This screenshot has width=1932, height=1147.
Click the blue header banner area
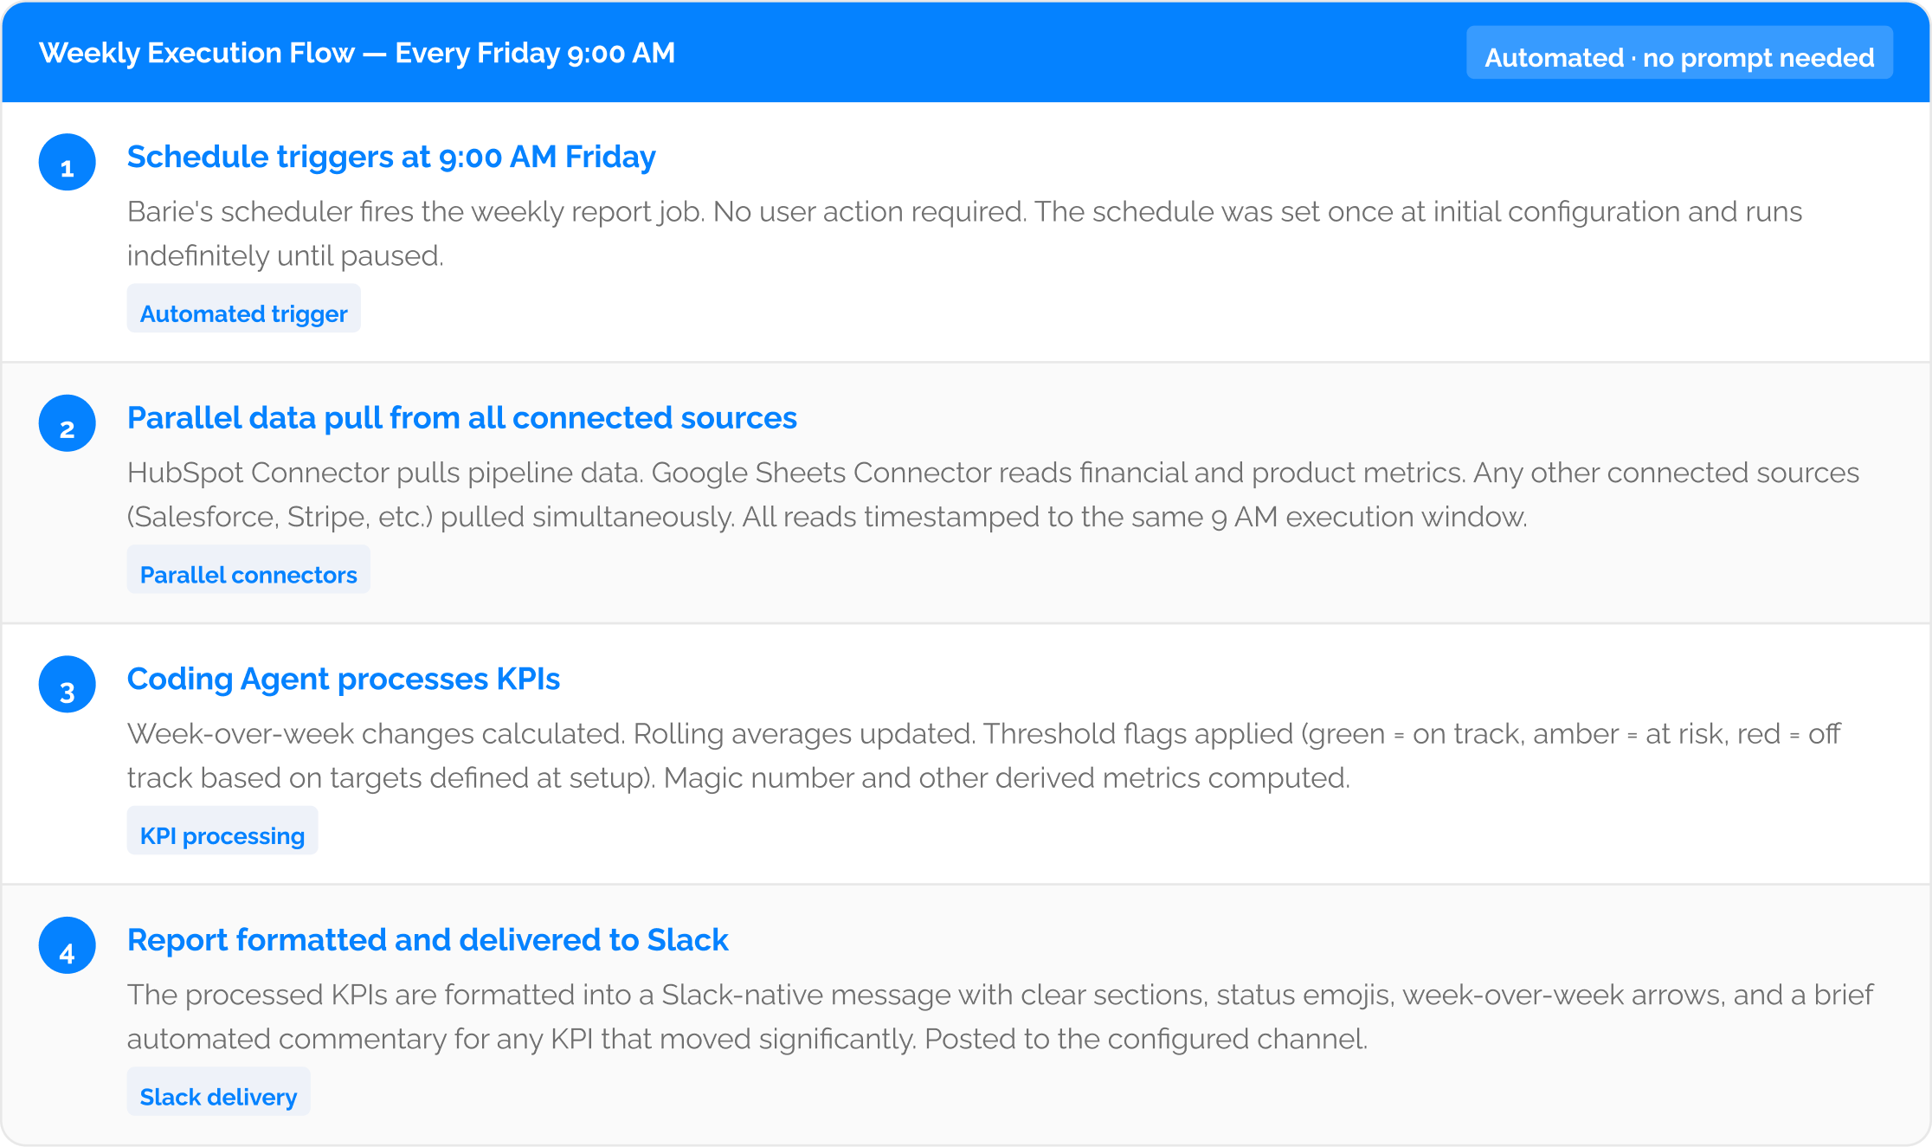tap(966, 52)
